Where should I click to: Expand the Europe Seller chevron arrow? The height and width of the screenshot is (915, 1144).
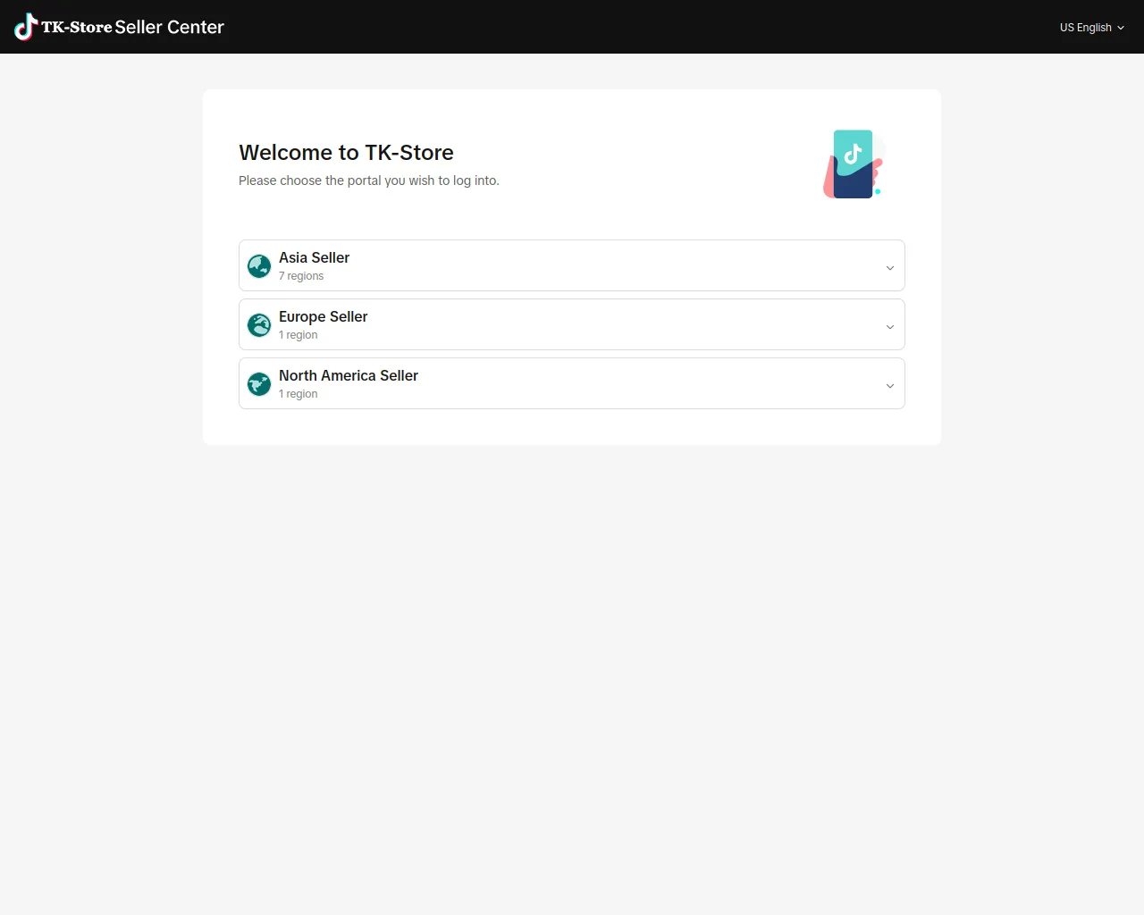tap(889, 326)
